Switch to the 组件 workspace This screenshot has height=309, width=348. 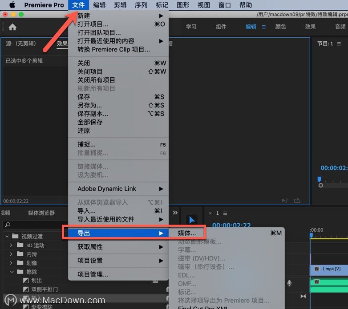[221, 27]
